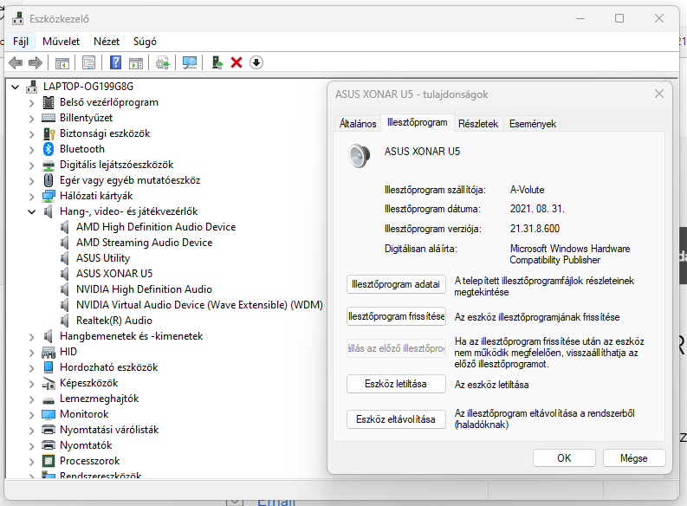This screenshot has height=506, width=687.
Task: Click the large speaker icon in the properties dialog
Action: tap(359, 155)
